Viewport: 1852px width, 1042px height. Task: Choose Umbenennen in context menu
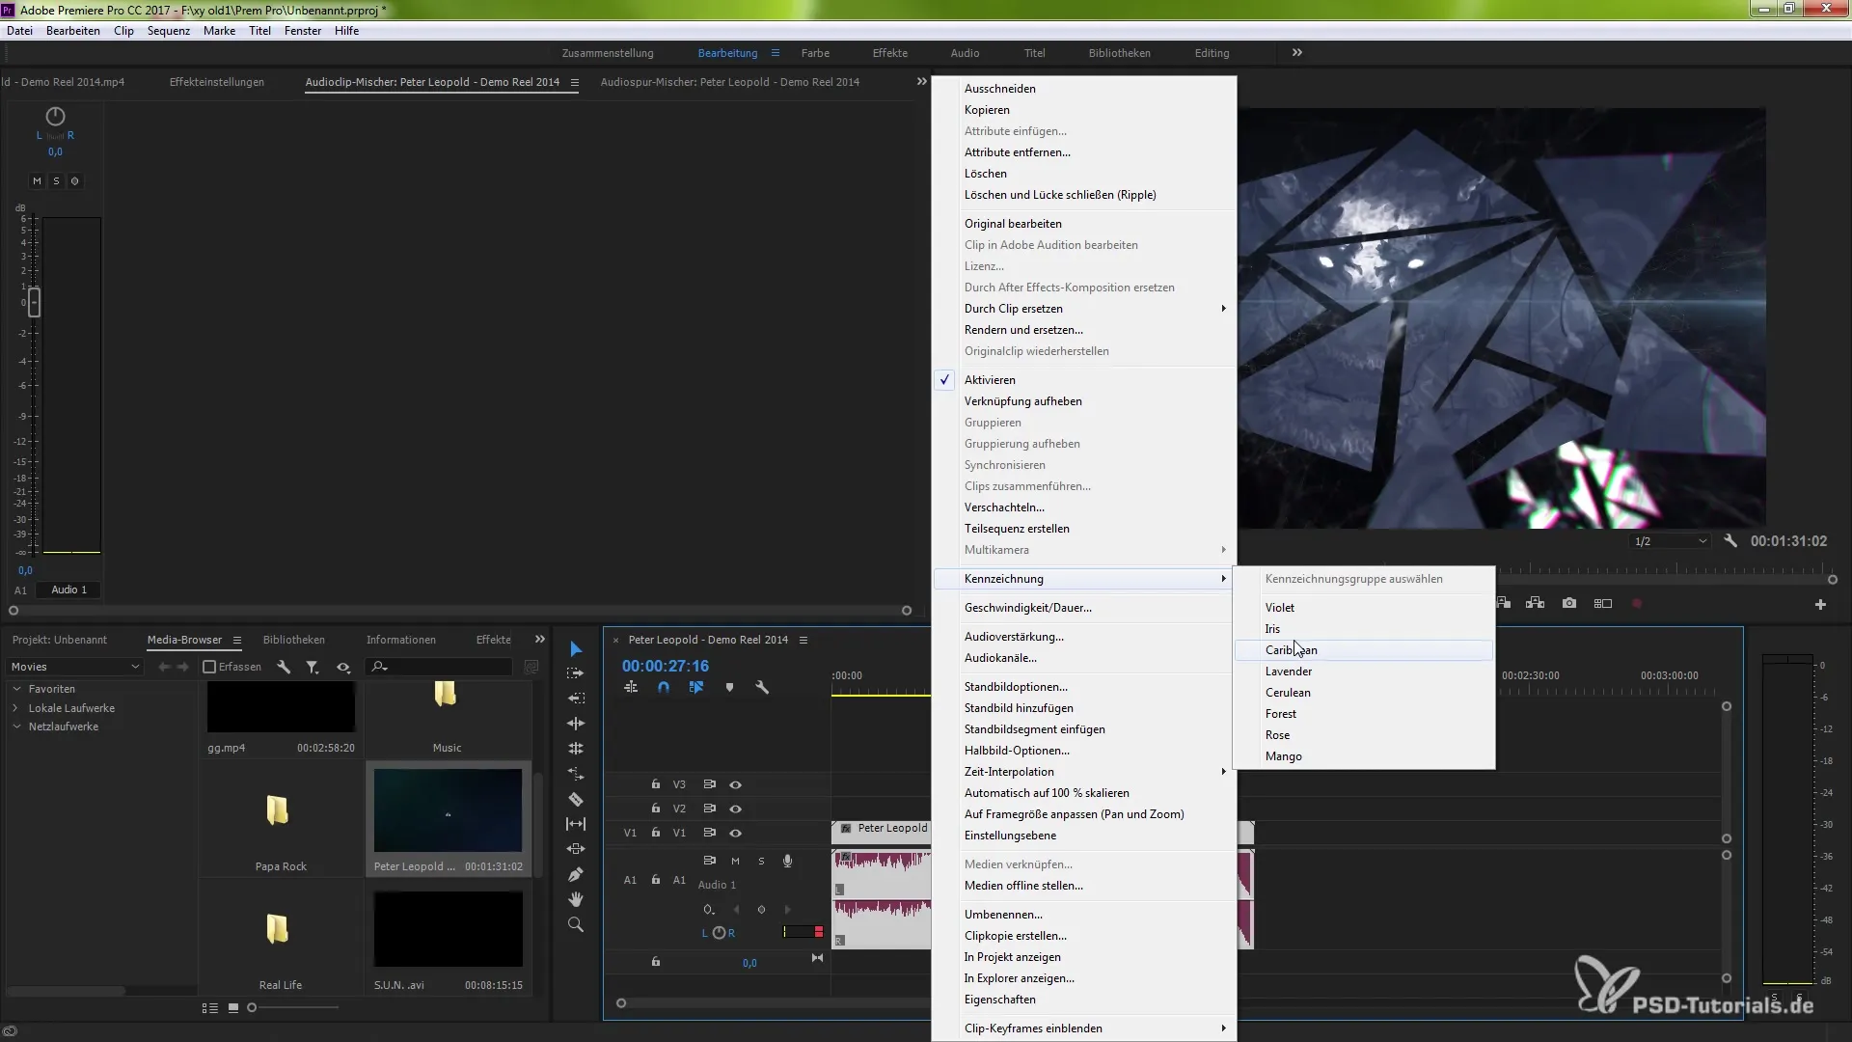click(x=1085, y=915)
